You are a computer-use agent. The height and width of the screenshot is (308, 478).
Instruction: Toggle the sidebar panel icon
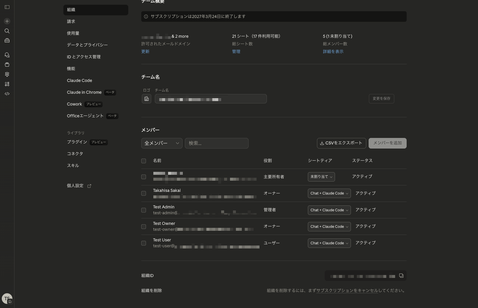7,7
